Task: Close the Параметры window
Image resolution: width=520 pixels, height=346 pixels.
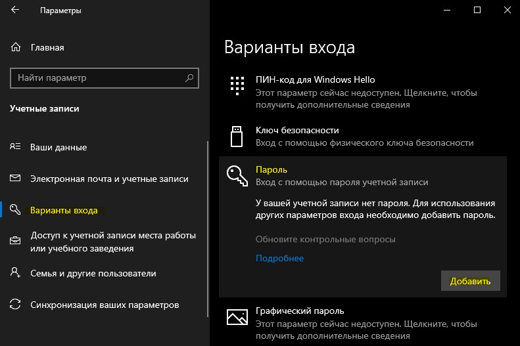Action: tap(507, 10)
